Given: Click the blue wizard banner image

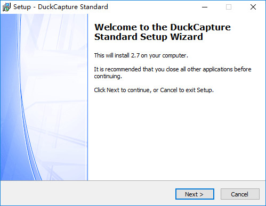Looking at the screenshot, I should pos(44,97).
